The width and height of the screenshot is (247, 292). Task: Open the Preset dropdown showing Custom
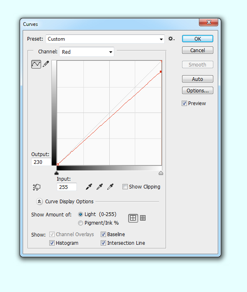point(105,39)
